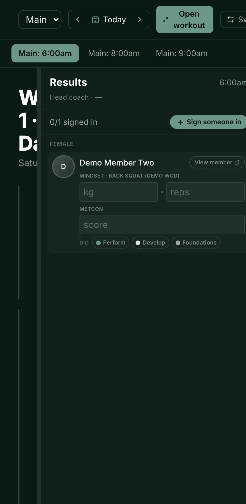
Task: Click the Sign someone in button
Action: [208, 122]
